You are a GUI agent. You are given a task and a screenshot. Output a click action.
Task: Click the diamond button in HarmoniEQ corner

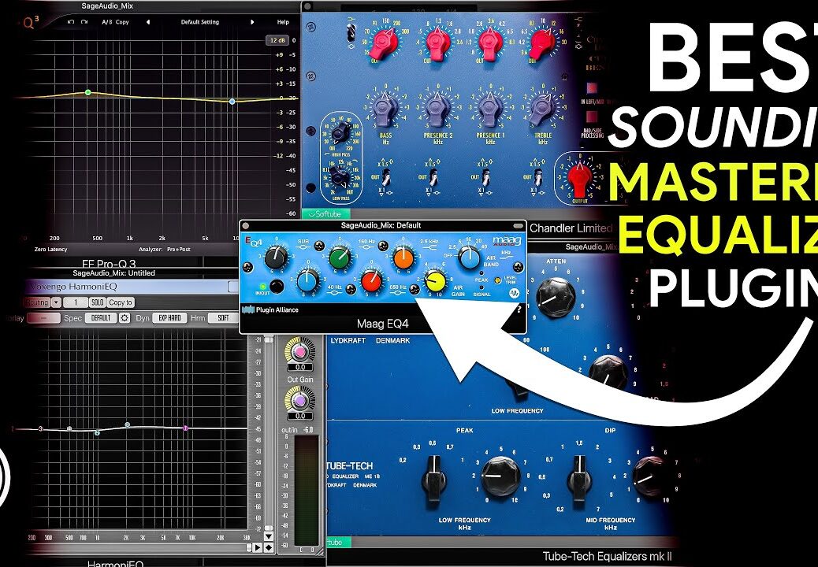(269, 547)
